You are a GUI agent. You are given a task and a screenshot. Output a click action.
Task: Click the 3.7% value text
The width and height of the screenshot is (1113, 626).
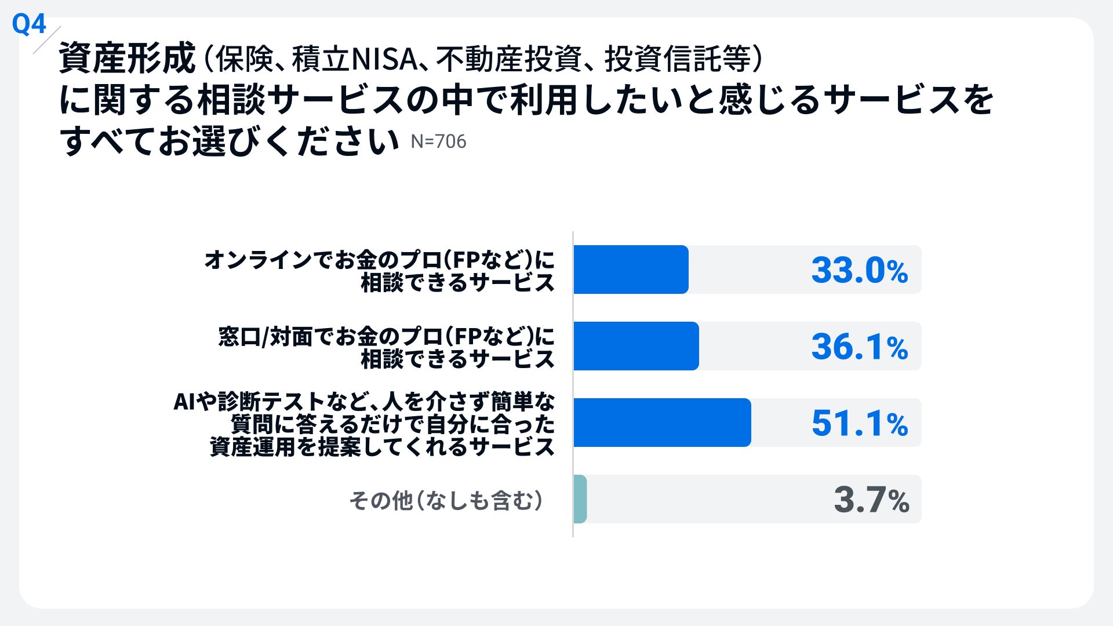click(x=871, y=500)
